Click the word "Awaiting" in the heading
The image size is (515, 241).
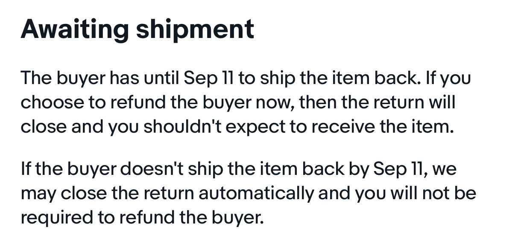[74, 29]
